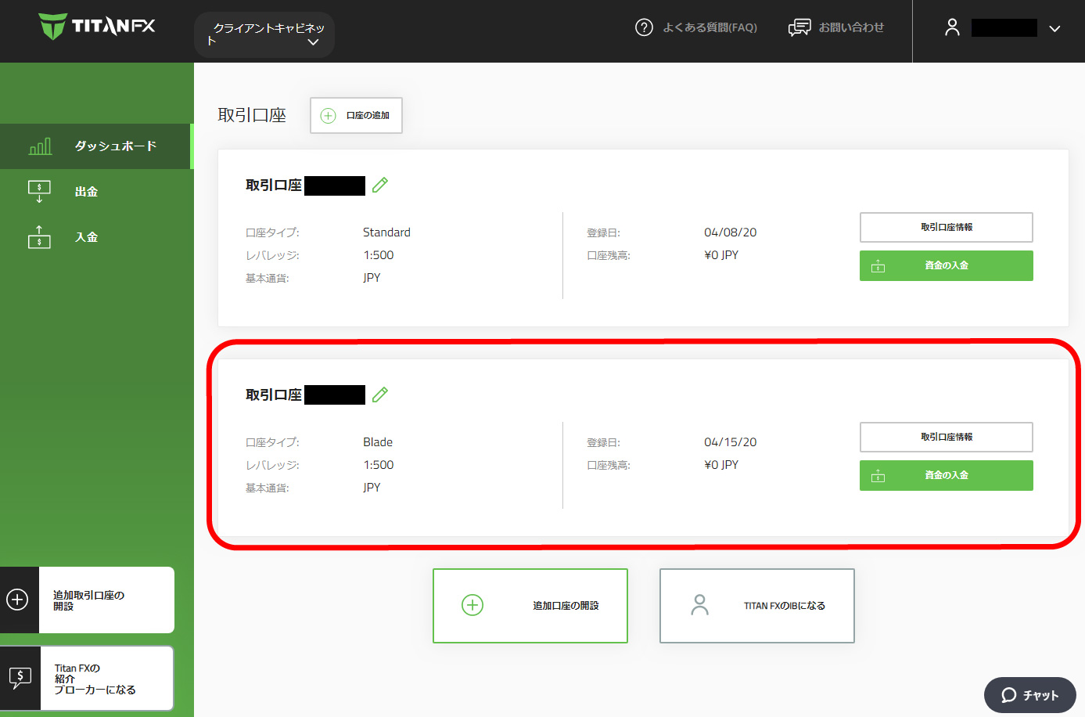Click deposit icon on Blade 資金の入金 button
1085x717 pixels.
878,476
